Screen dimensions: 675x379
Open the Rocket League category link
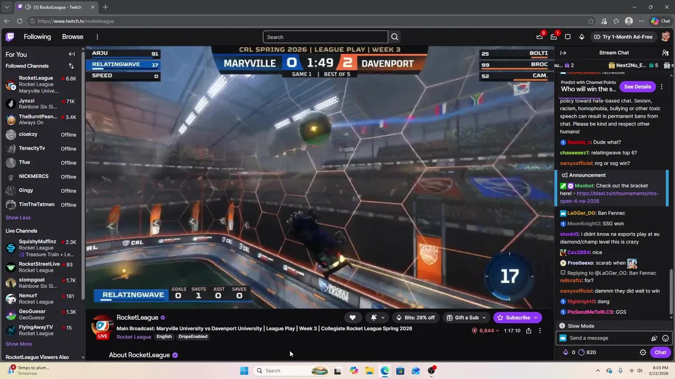(x=134, y=337)
